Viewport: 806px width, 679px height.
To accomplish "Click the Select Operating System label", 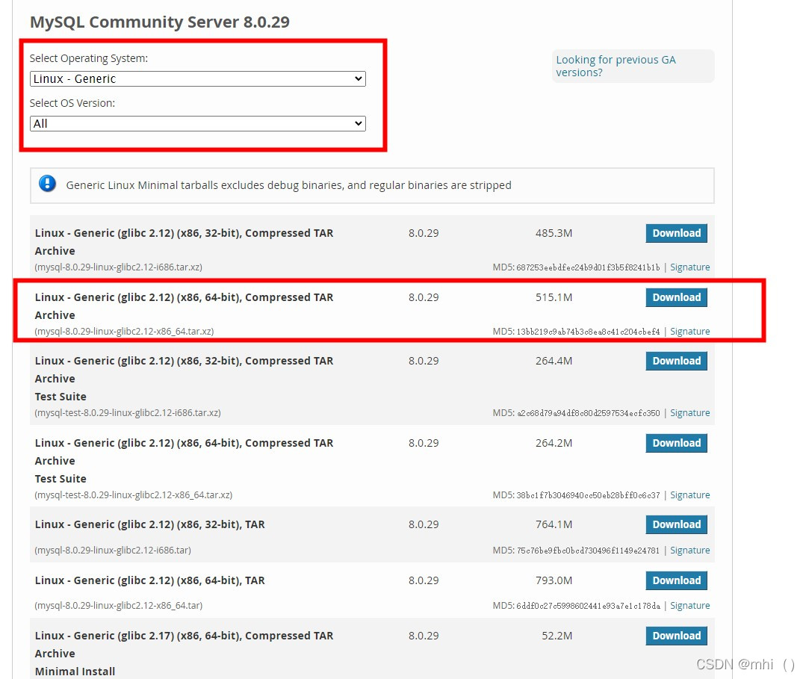I will point(88,58).
